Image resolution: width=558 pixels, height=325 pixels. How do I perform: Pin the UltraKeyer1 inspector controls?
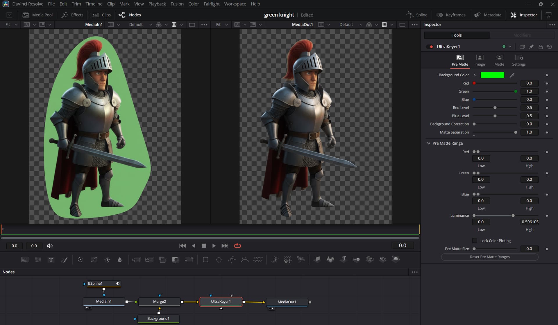(x=531, y=47)
